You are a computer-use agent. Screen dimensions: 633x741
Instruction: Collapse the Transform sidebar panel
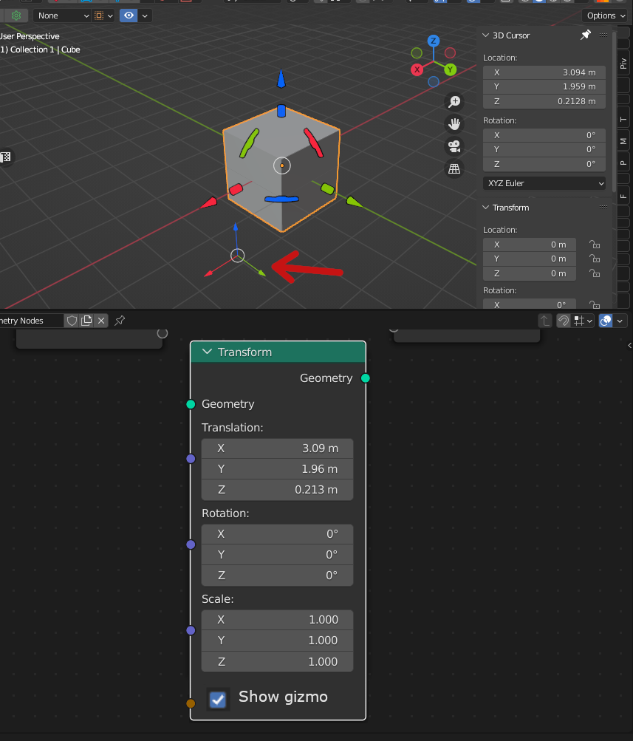(485, 208)
